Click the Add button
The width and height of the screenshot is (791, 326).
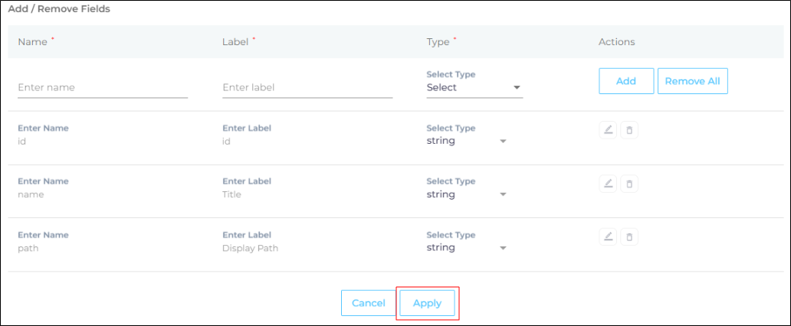[x=625, y=81]
